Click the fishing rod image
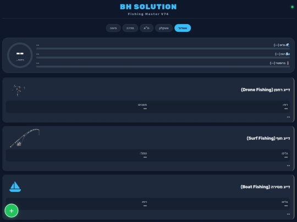This screenshot has width=297, height=222. (25, 138)
